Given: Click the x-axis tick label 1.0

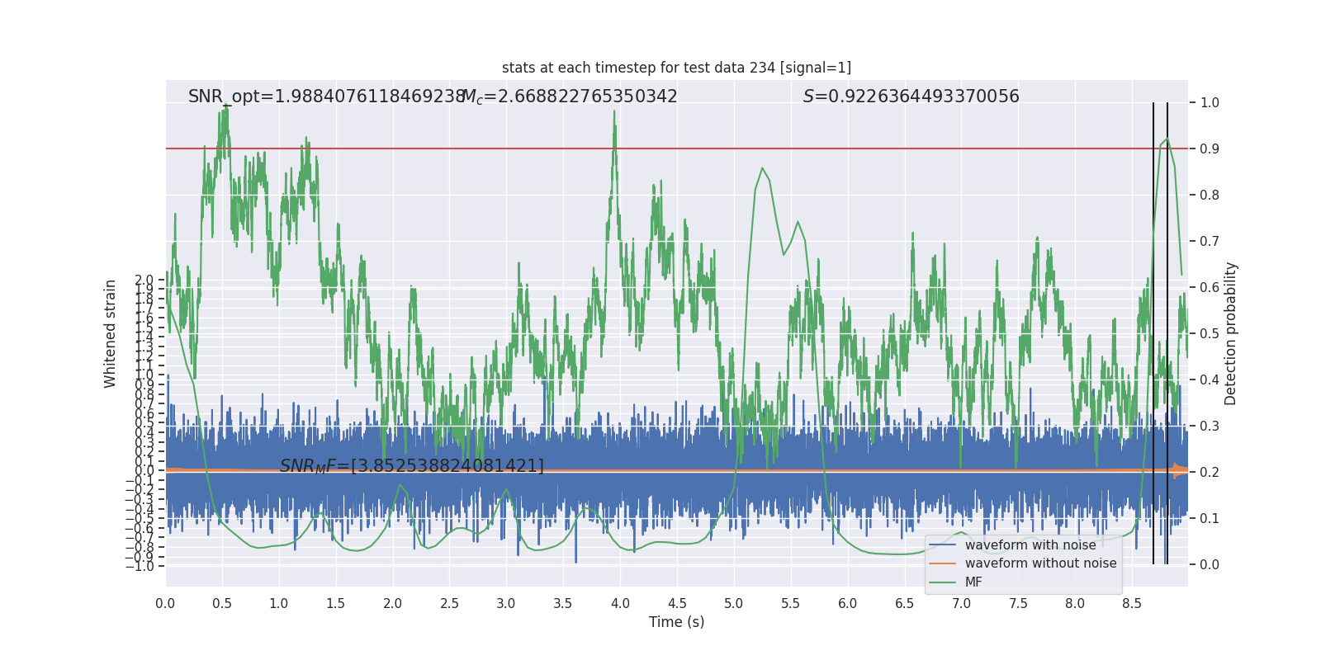Looking at the screenshot, I should click(x=279, y=603).
